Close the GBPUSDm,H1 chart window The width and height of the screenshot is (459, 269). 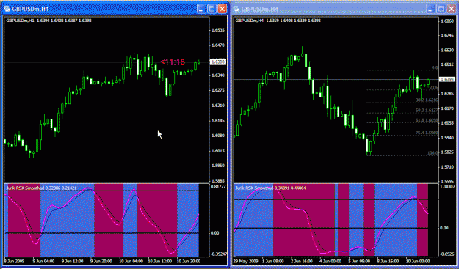223,9
